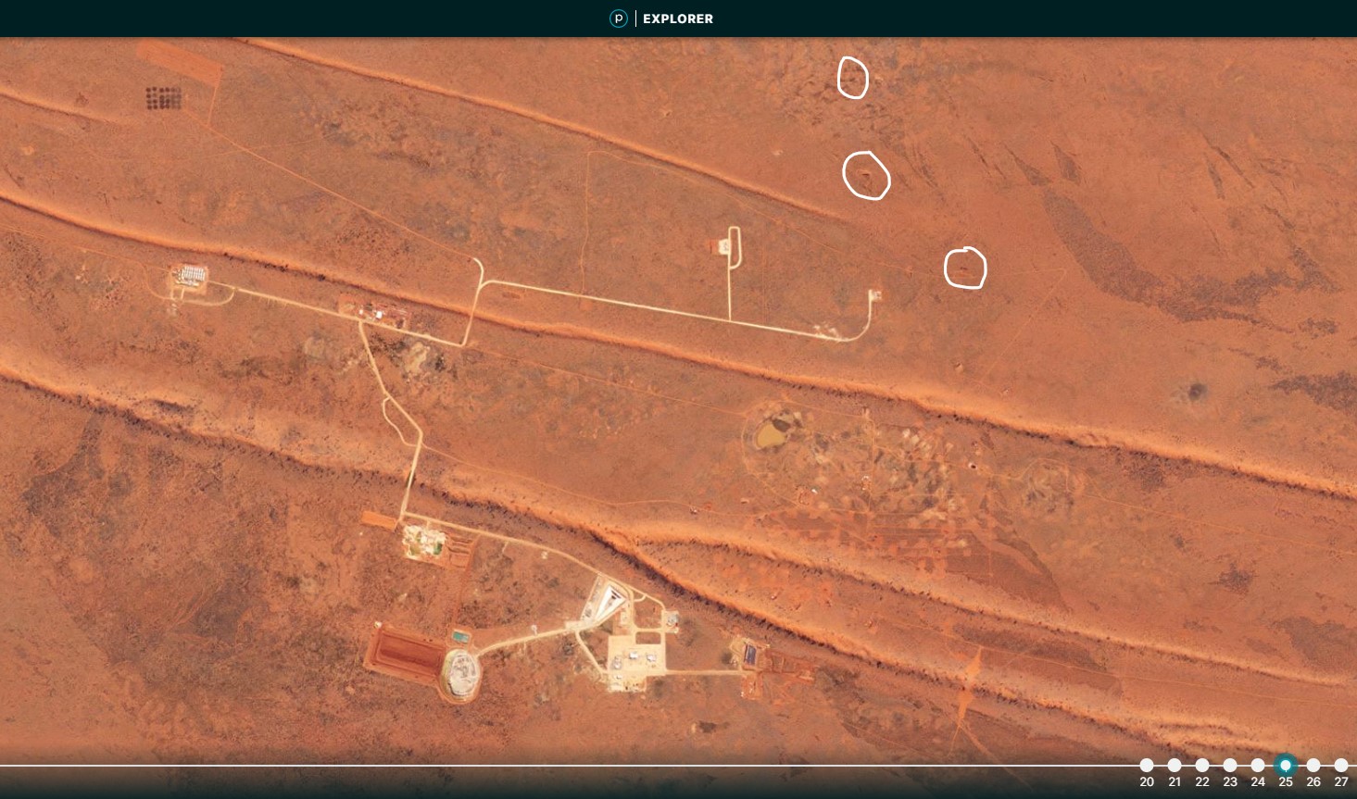Select timeline marker 22
The image size is (1357, 799).
click(1202, 766)
